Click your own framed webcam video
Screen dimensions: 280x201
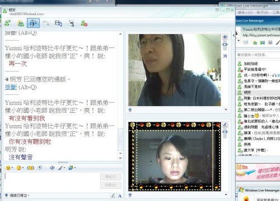pyautogui.click(x=175, y=156)
